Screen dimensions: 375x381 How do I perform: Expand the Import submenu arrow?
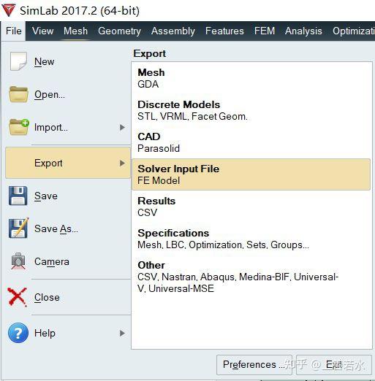(122, 127)
